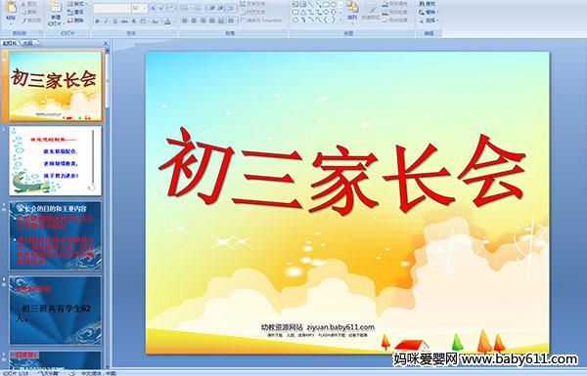
Task: Switch to the Slides pane tab
Action: [x=10, y=43]
